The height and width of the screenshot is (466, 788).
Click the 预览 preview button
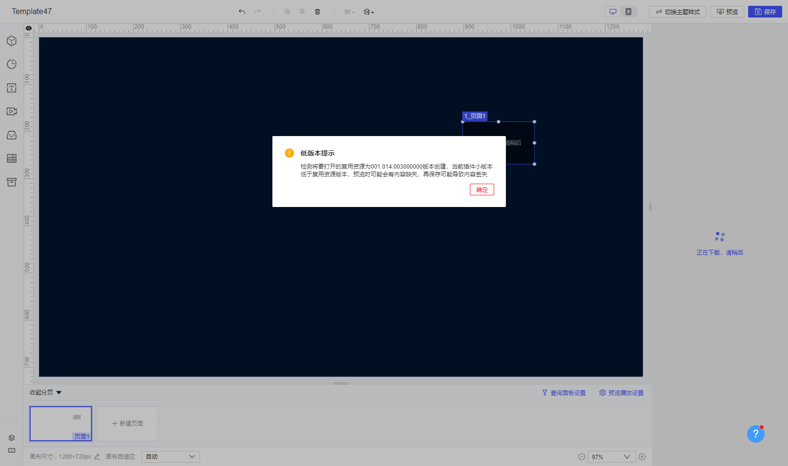pos(727,12)
